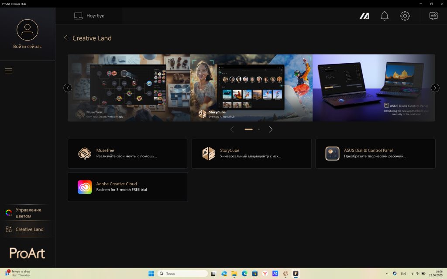Open MyASUS from the taskbar

[275, 274]
